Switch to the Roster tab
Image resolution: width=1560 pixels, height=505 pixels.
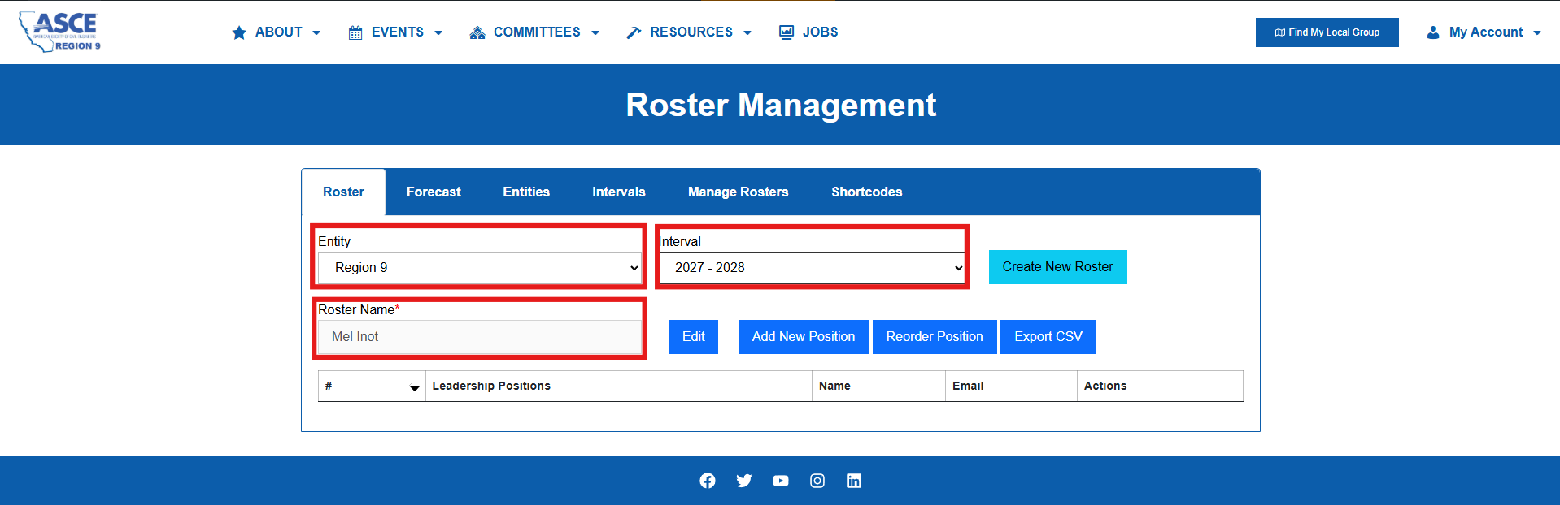tap(343, 192)
